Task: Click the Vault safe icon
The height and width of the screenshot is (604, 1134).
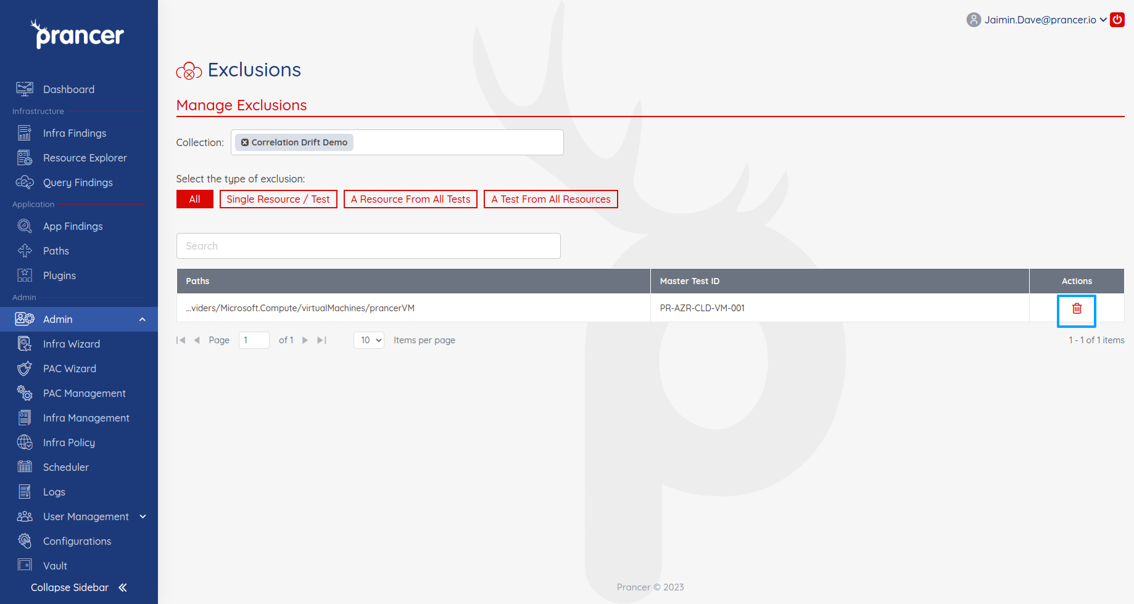Action: pos(25,566)
